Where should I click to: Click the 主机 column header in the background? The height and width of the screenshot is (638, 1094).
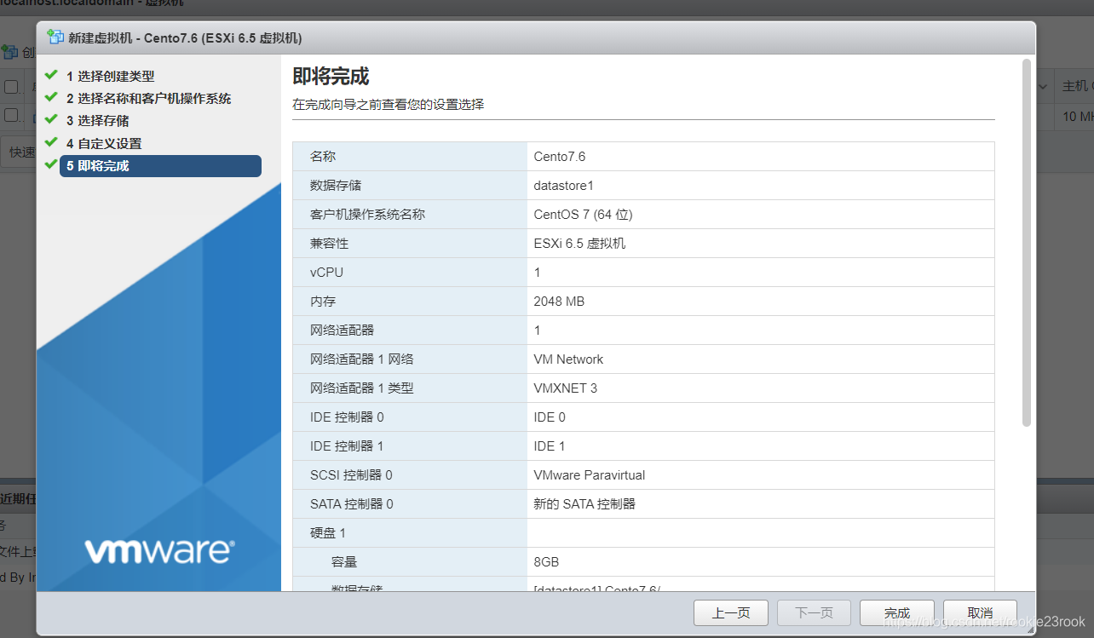coord(1075,86)
